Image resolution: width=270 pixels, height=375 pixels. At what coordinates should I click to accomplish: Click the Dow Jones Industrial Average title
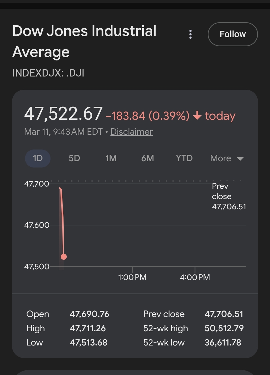click(84, 41)
